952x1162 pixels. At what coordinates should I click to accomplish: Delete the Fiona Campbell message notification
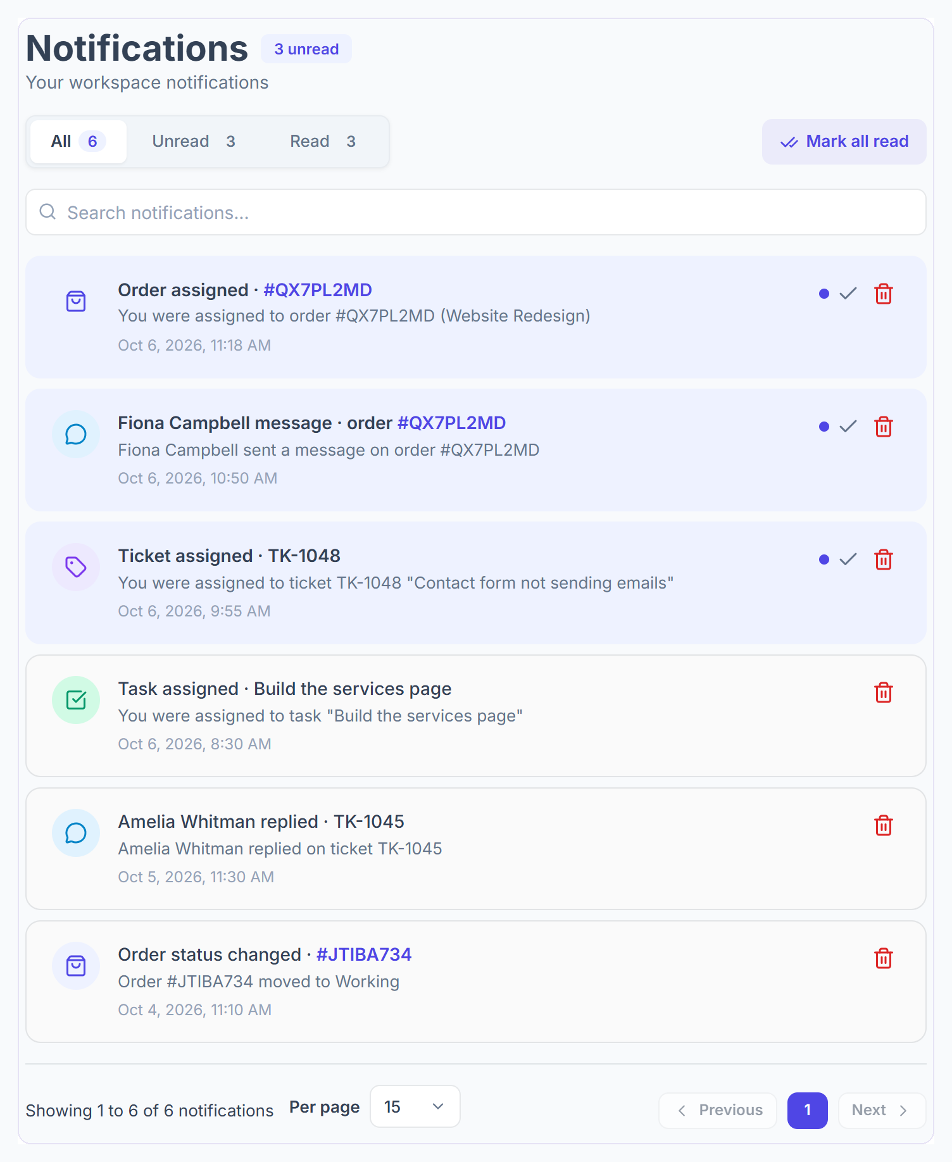coord(884,427)
